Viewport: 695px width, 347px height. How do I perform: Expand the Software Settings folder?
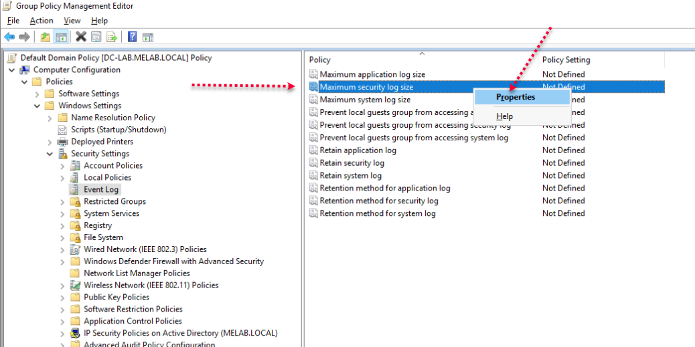pos(37,94)
